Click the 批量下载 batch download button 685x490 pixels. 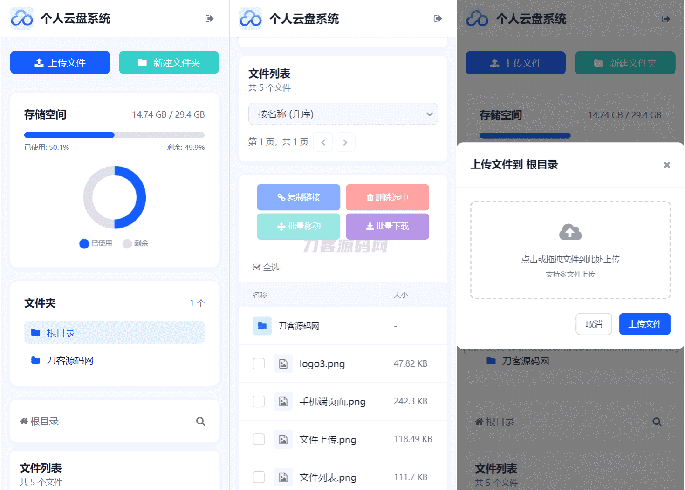click(387, 227)
